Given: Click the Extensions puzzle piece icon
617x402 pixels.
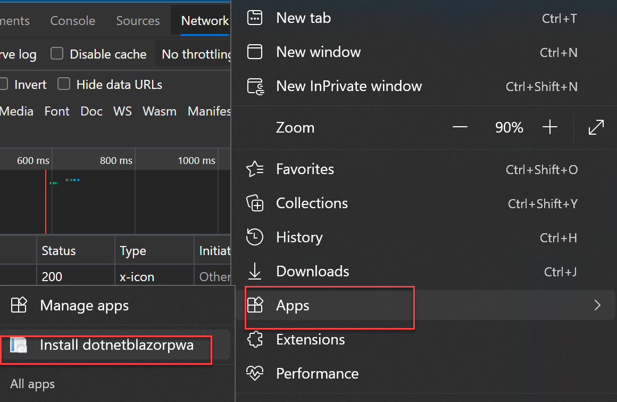Looking at the screenshot, I should [x=255, y=340].
